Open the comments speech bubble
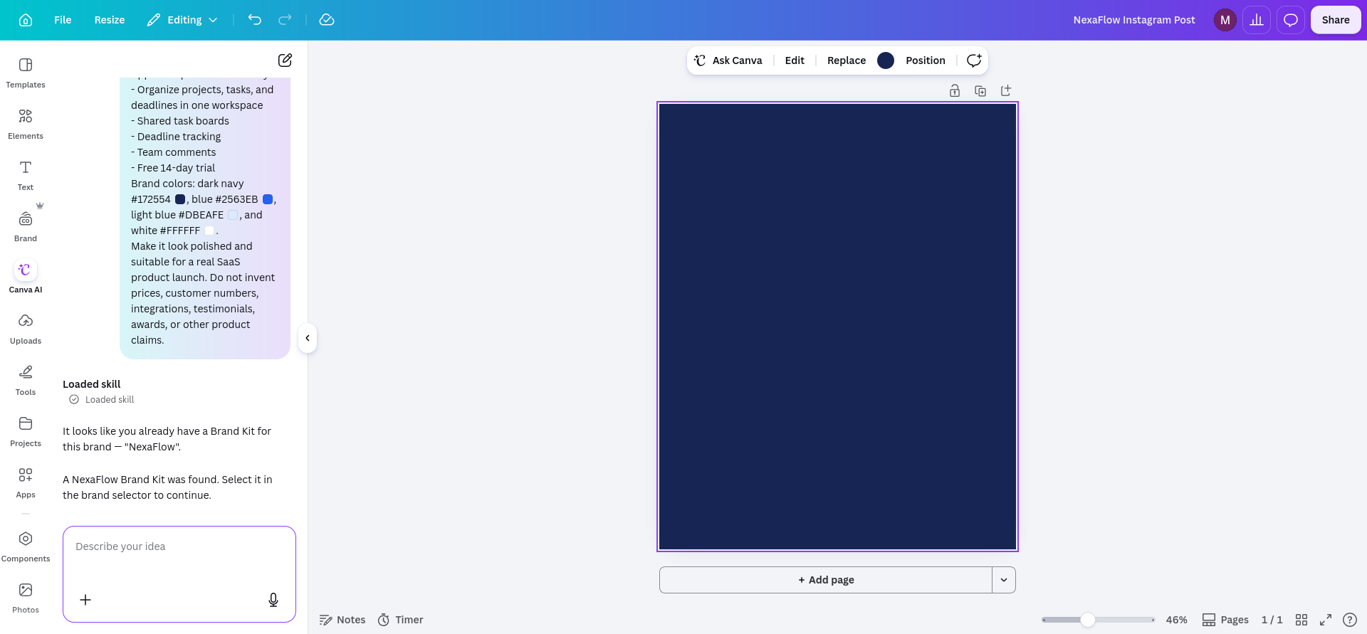Image resolution: width=1367 pixels, height=634 pixels. click(x=1291, y=20)
